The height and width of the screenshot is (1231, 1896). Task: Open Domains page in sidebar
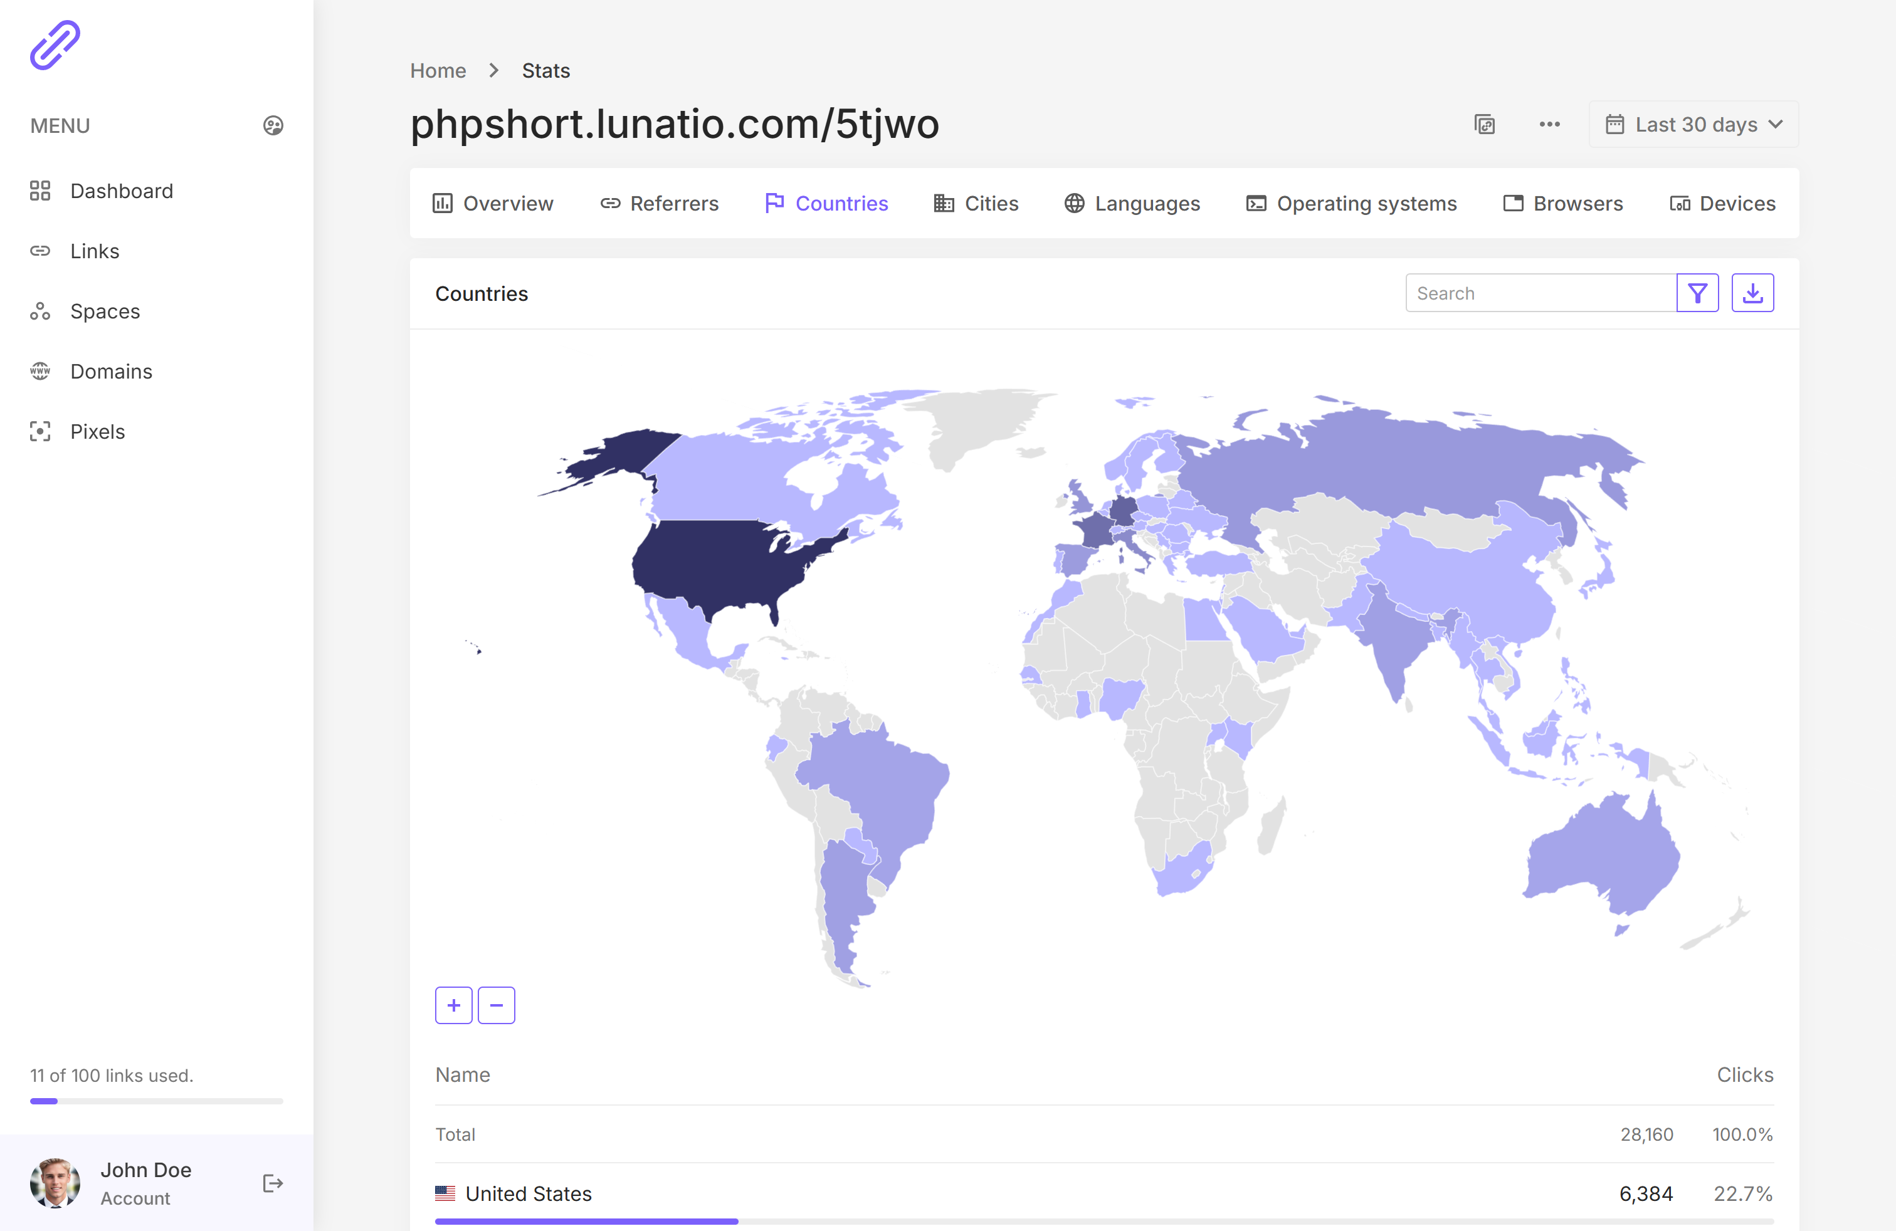coord(111,372)
